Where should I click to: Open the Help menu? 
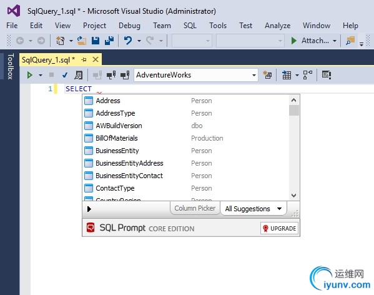(x=350, y=25)
